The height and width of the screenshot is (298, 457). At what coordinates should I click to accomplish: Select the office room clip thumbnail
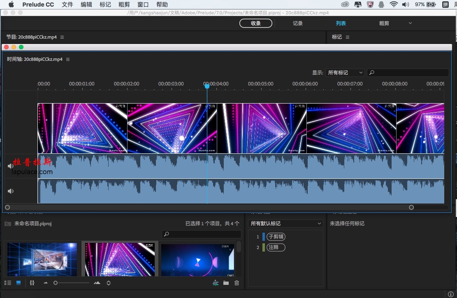42,259
